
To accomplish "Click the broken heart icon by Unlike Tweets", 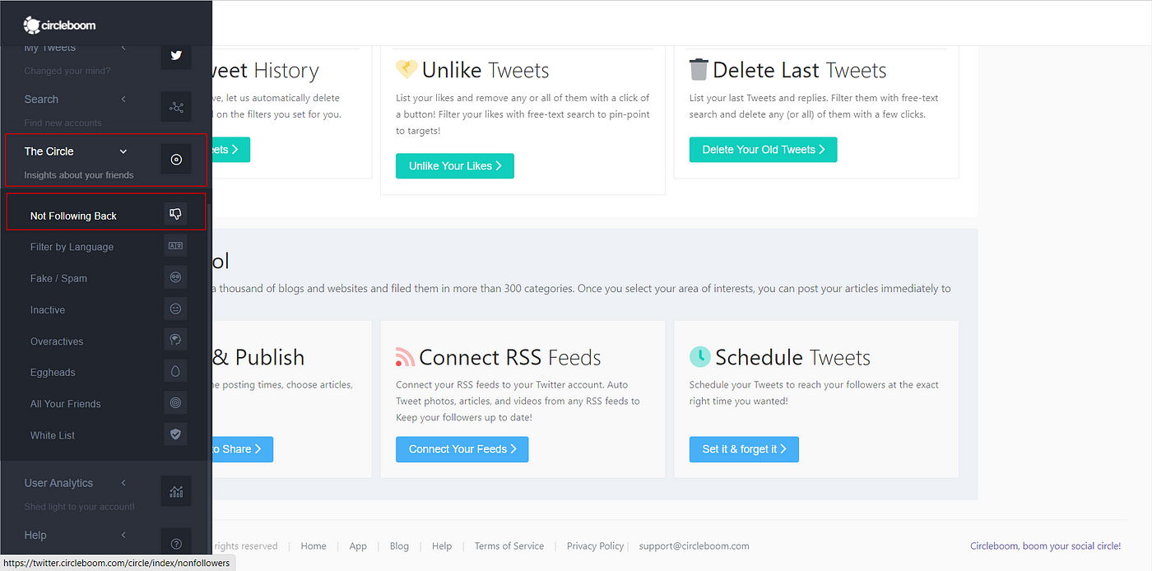I will point(406,69).
